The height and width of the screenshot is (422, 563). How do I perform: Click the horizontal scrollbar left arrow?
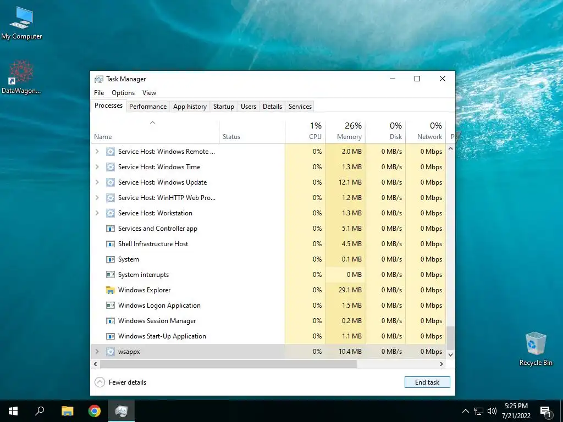[95, 364]
